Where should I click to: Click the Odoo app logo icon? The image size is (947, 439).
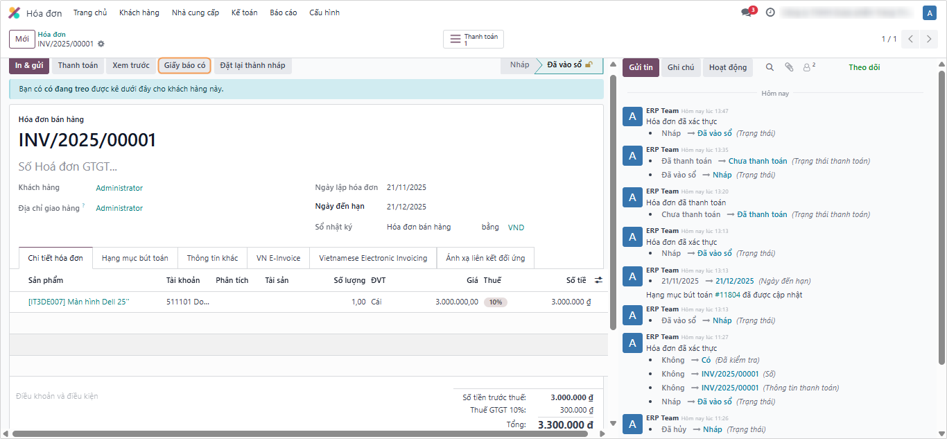click(x=14, y=12)
